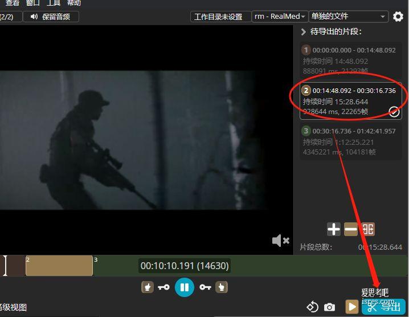
Task: Set cut end with right hand icon
Action: (x=222, y=287)
